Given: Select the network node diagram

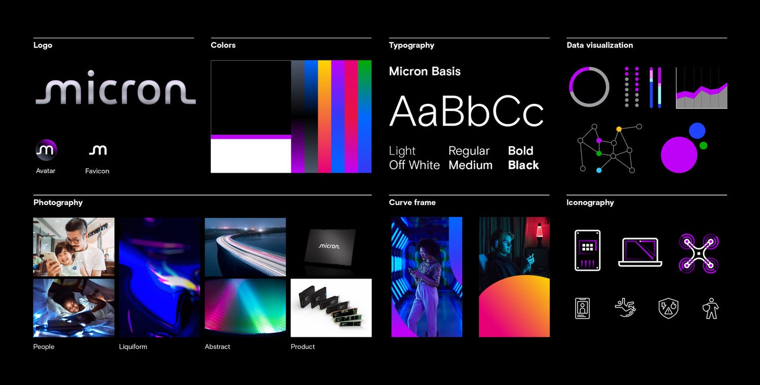Looking at the screenshot, I should (610, 147).
